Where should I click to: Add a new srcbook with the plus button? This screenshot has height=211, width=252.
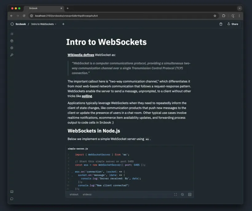[63, 24]
